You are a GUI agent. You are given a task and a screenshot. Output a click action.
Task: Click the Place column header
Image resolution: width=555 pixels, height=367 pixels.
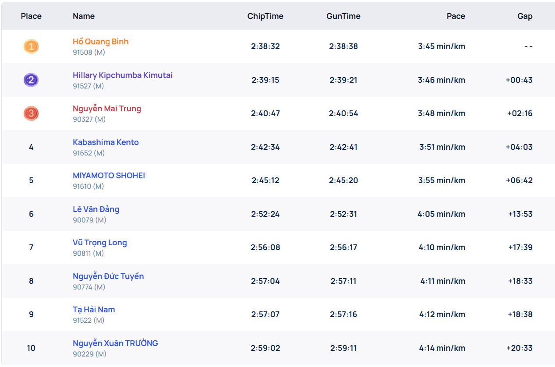(31, 16)
